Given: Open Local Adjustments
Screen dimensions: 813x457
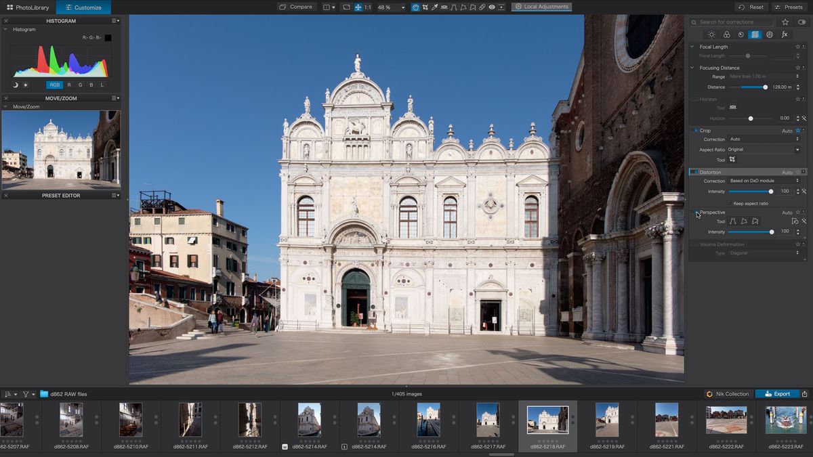Looking at the screenshot, I should click(542, 7).
